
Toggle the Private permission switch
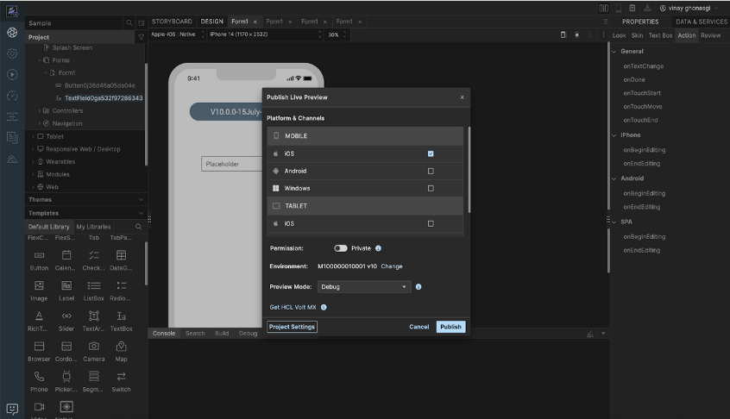point(341,248)
